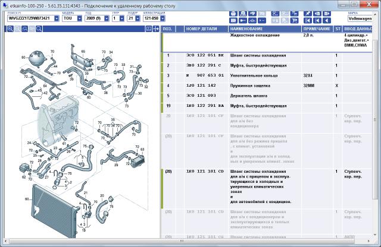Open the ПОДГР dropdown showing 21
Viewport: 381px width, 247px height.
pyautogui.click(x=138, y=18)
